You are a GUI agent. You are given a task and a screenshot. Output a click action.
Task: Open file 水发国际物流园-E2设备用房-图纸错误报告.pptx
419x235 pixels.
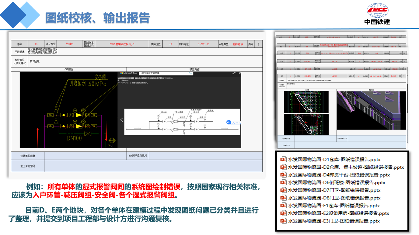339,213
